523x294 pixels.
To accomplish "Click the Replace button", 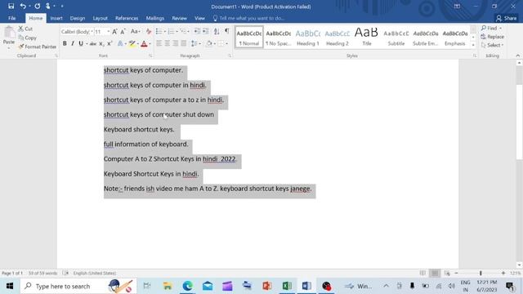I will coord(493,37).
